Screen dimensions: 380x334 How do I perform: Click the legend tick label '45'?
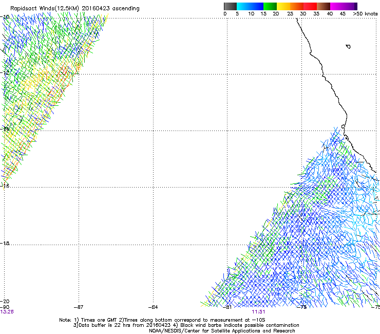pos(343,14)
